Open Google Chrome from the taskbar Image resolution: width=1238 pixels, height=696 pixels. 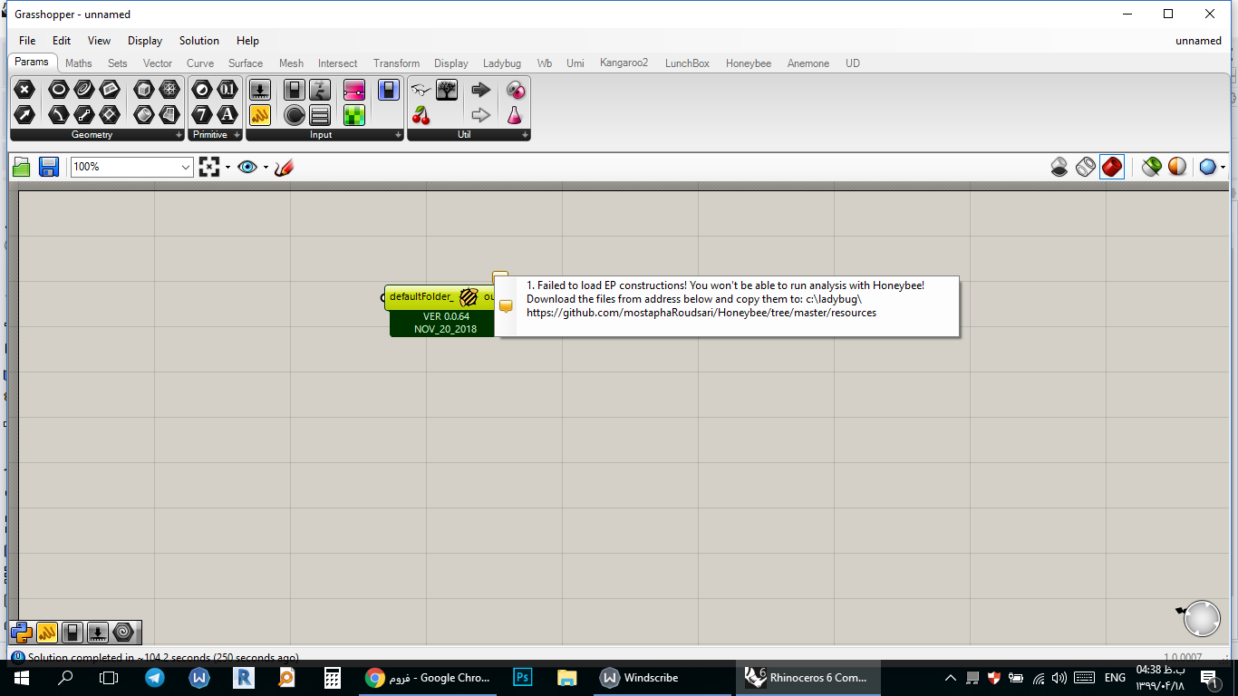(428, 677)
